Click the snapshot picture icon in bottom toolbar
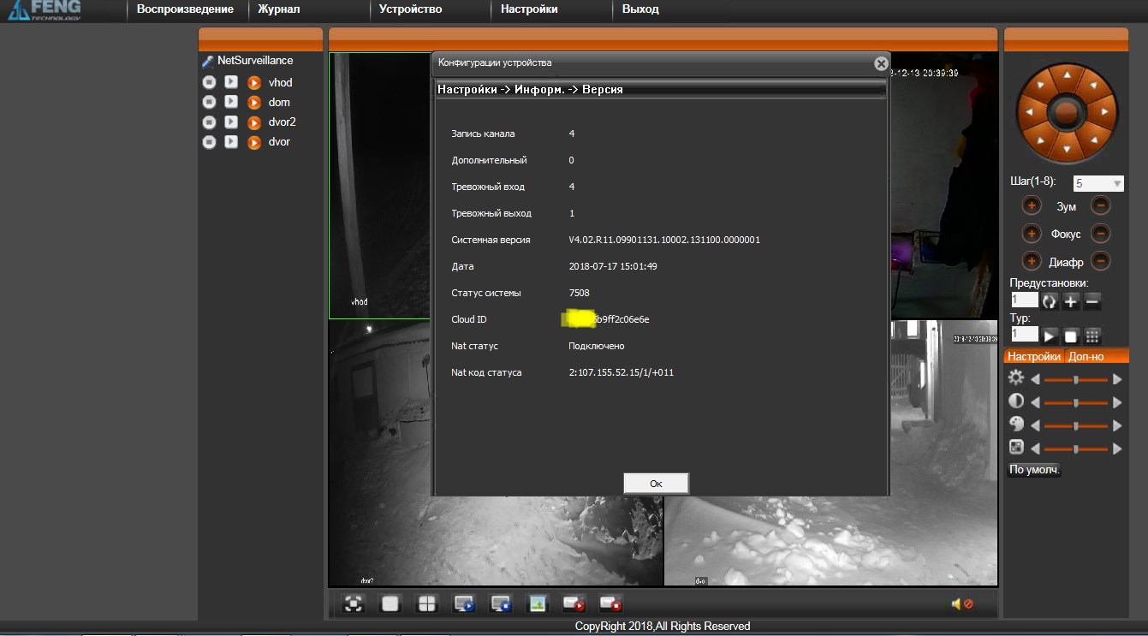 538,603
